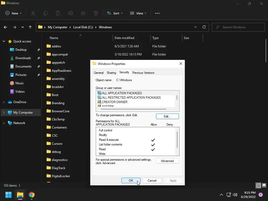Click the Paste clipboard icon

tap(58, 13)
